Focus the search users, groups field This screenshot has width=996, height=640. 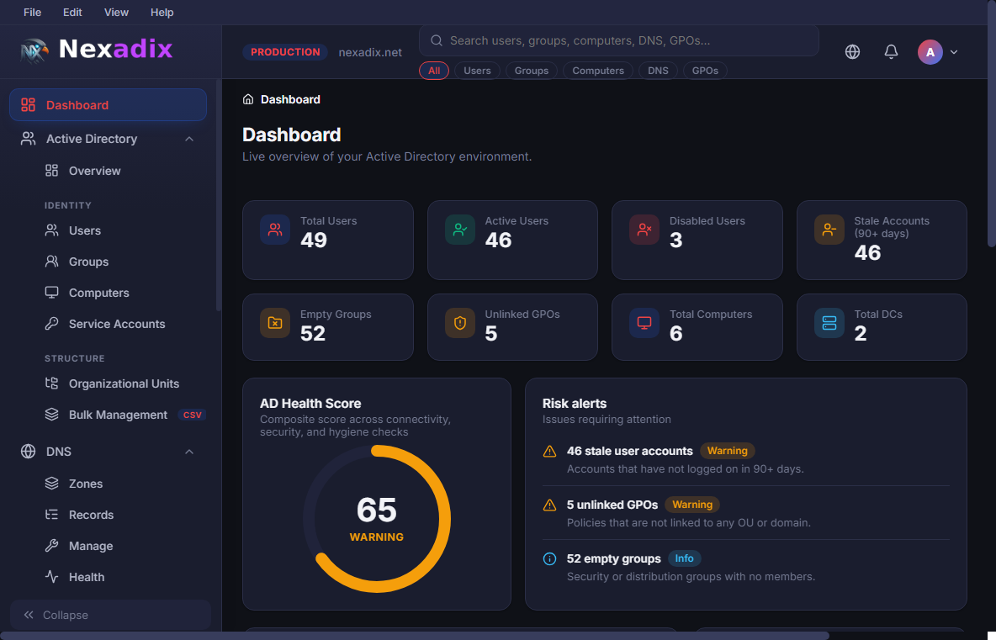pos(618,40)
